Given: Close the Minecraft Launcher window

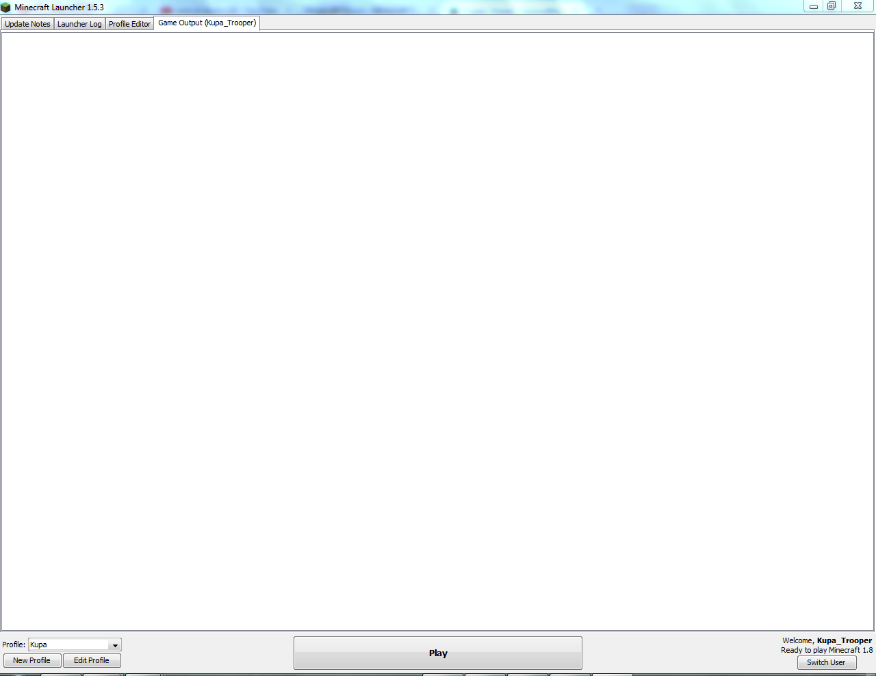Looking at the screenshot, I should (x=858, y=6).
